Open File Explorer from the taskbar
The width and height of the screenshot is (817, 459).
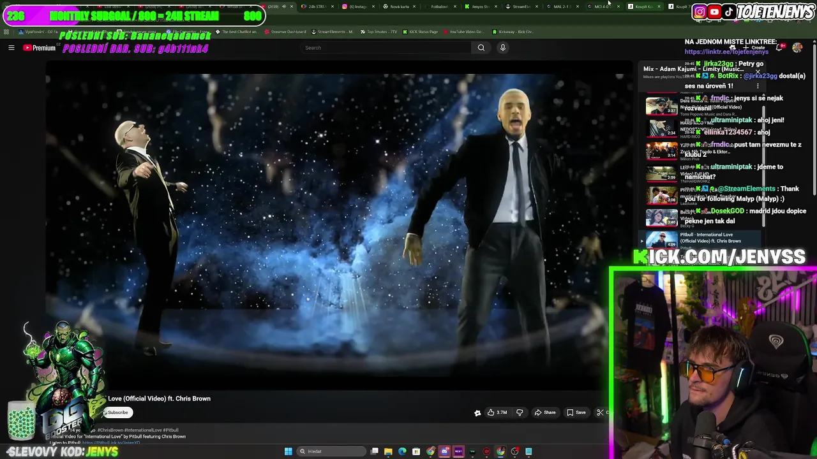coord(388,451)
